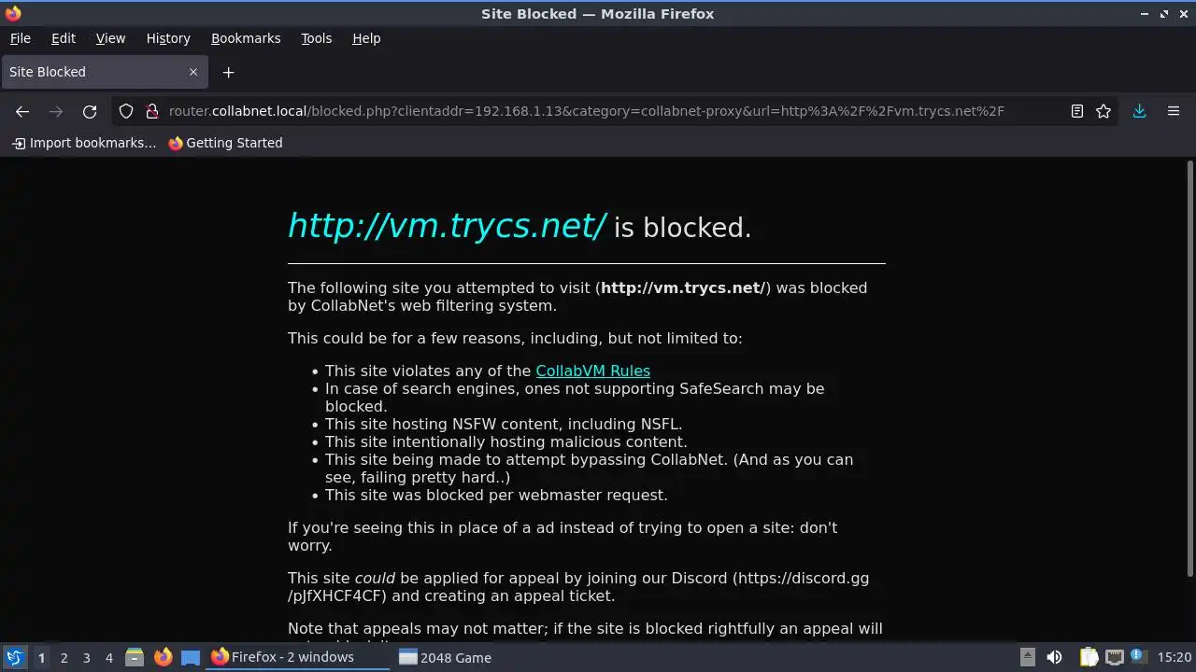
Task: Click the show desktop panel icon
Action: click(x=191, y=657)
